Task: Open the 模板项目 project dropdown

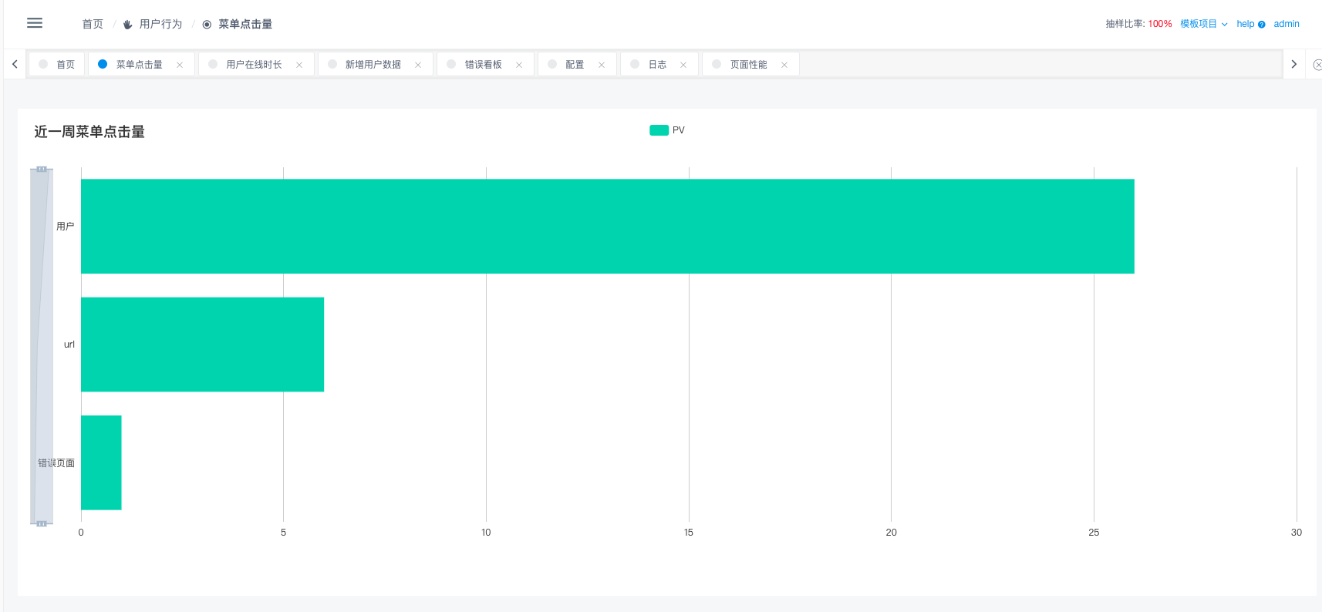Action: 1203,24
